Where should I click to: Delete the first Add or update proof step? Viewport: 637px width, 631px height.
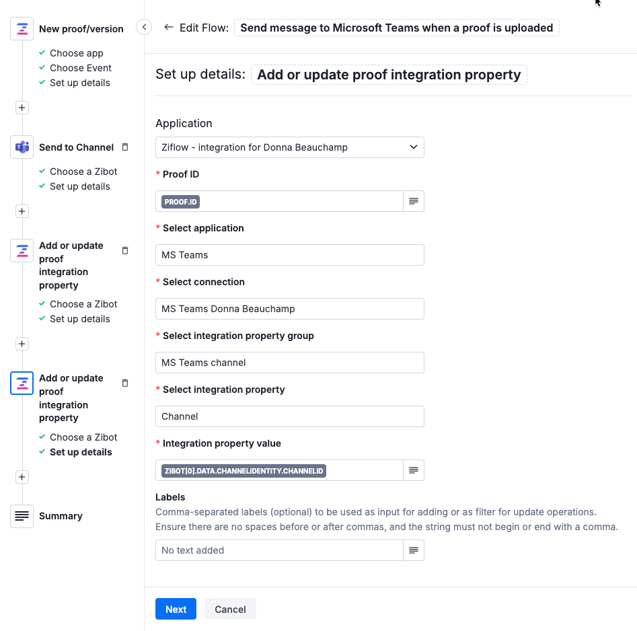point(124,250)
